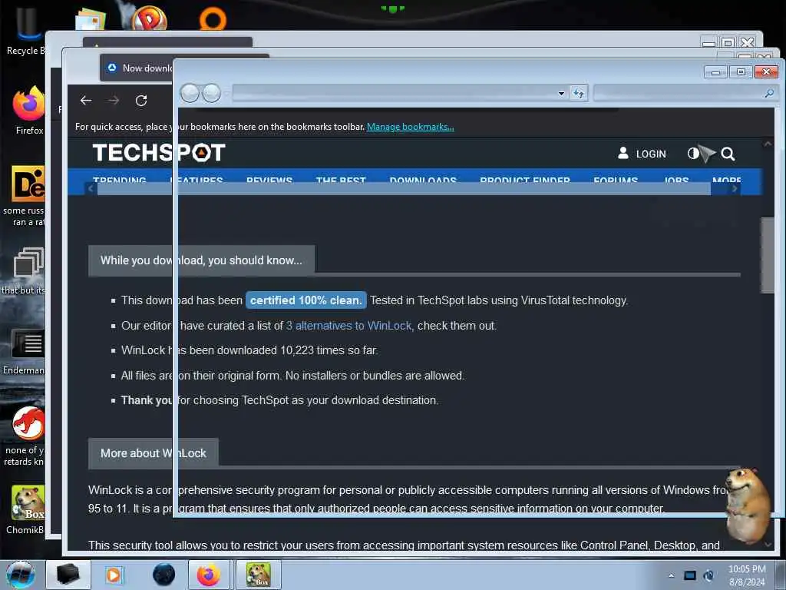
Task: Click 'Thank you for choosing TechSpot' line
Action: (x=279, y=400)
